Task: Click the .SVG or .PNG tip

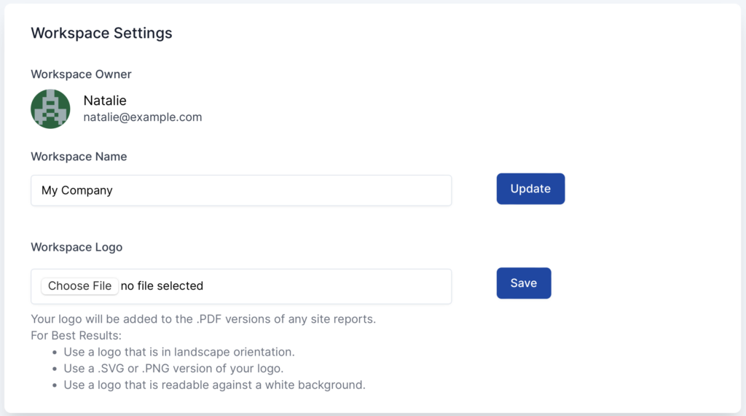Action: pos(173,368)
